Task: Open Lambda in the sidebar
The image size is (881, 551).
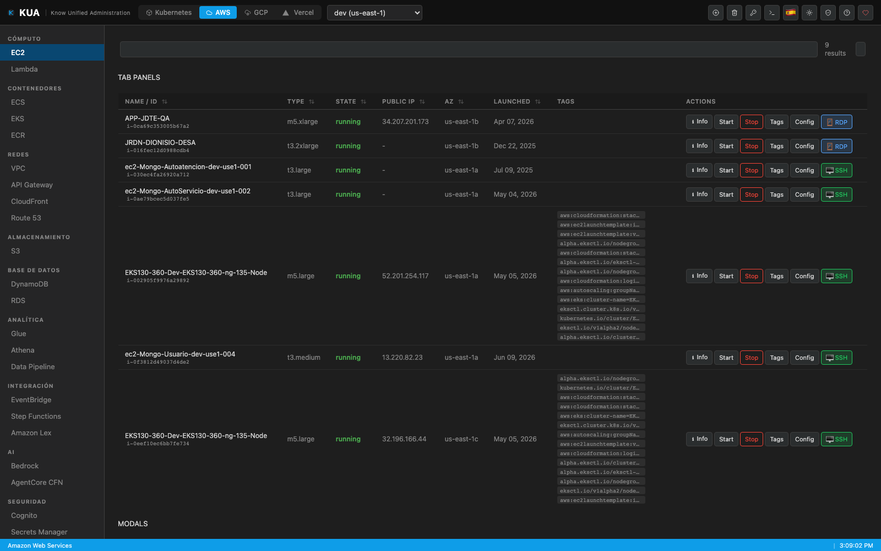Action: tap(52, 69)
